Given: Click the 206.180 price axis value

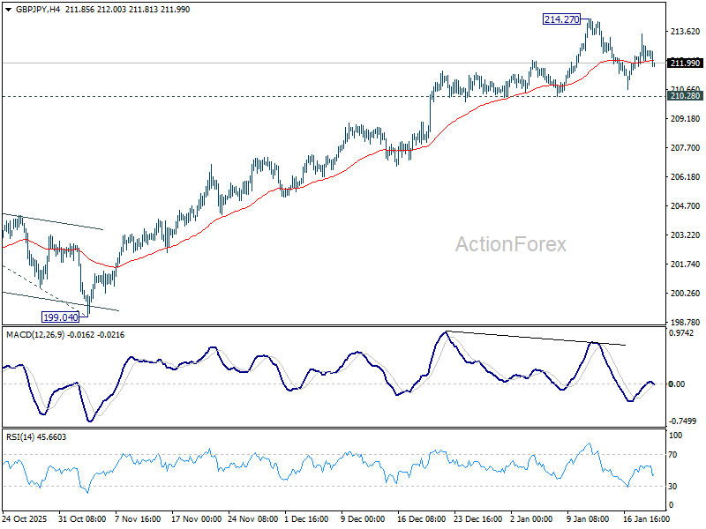Looking at the screenshot, I should [x=685, y=177].
